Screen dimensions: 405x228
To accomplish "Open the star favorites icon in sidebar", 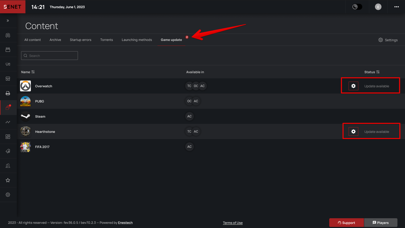I will coord(8,180).
